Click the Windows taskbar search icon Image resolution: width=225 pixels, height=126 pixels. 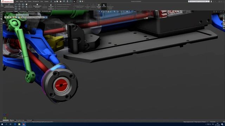(x=6, y=124)
